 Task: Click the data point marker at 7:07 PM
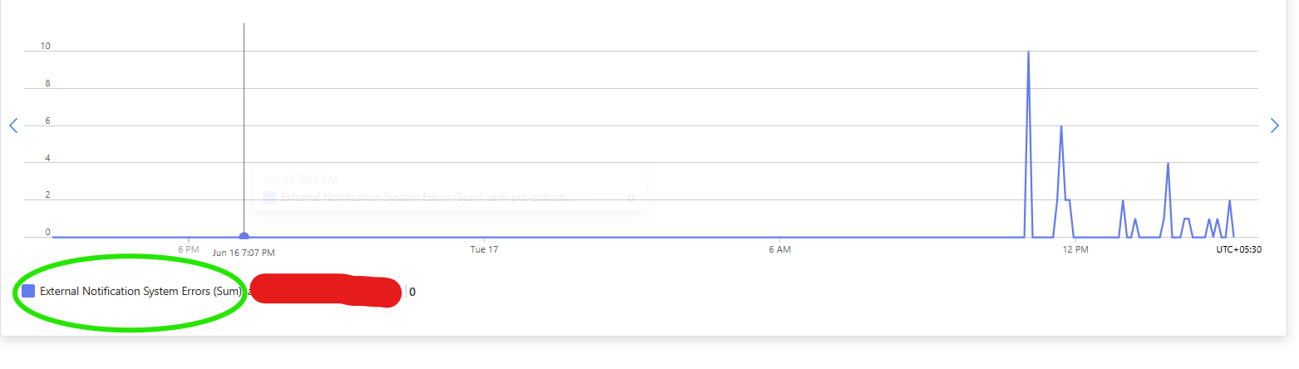244,237
